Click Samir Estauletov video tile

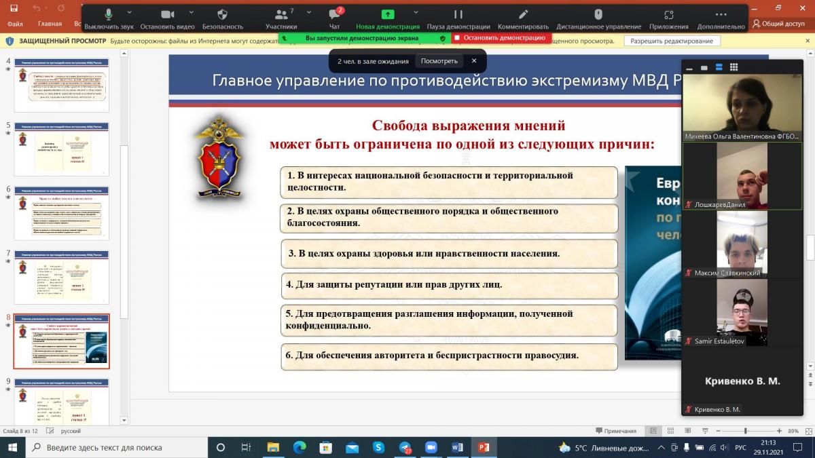click(742, 312)
